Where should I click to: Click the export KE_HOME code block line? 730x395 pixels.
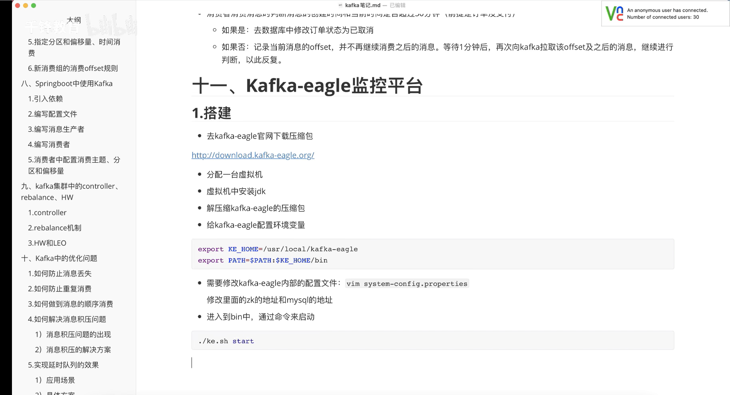click(278, 249)
